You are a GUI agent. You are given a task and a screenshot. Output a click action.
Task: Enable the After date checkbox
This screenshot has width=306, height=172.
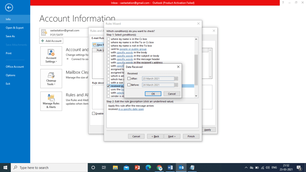(x=129, y=79)
